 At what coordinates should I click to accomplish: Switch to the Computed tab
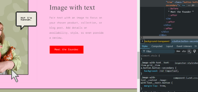157,46
